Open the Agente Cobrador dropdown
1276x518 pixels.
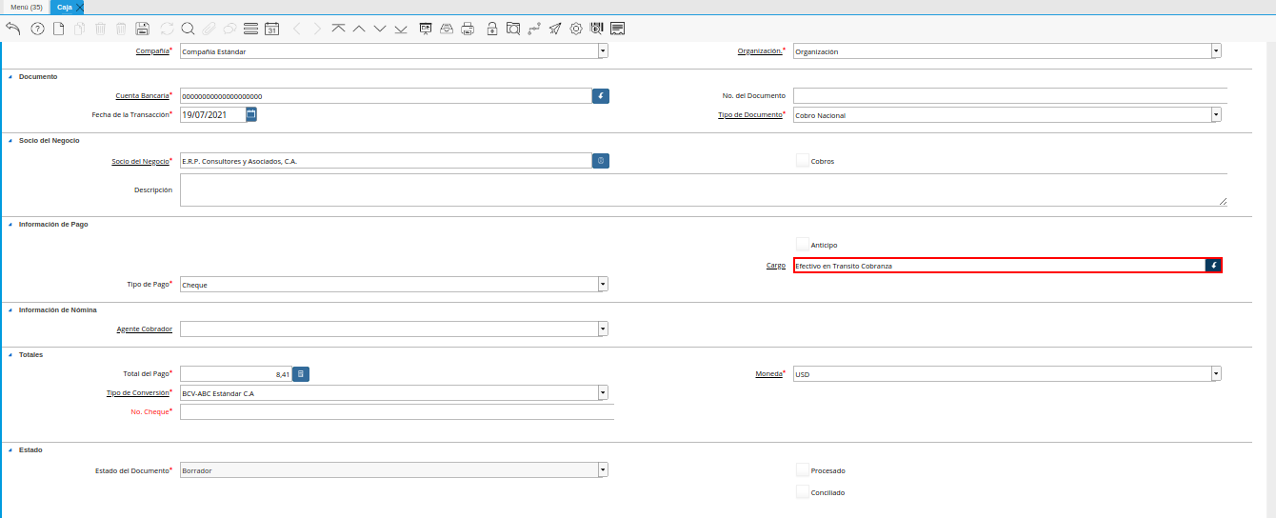point(603,329)
